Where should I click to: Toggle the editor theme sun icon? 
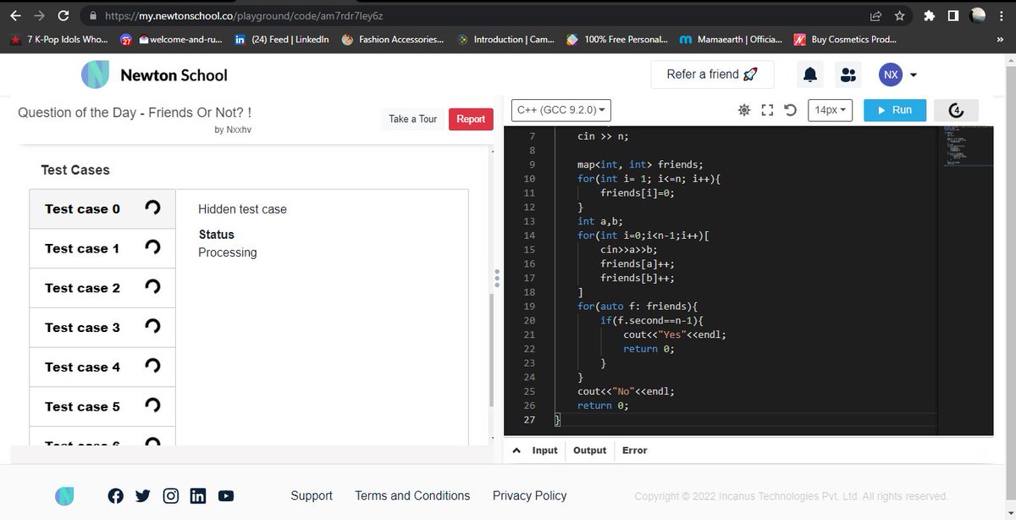[744, 110]
